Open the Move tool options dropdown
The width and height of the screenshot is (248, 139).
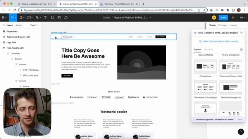(15, 18)
